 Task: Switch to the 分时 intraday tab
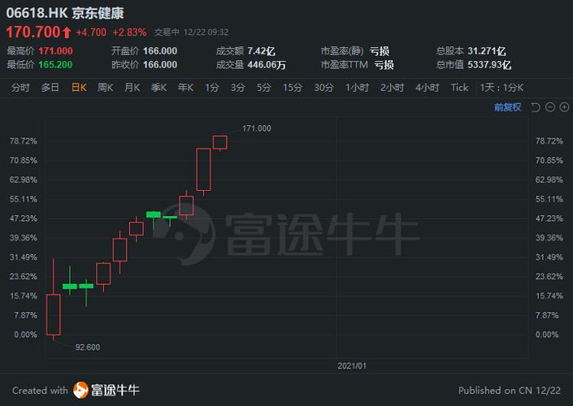click(21, 88)
